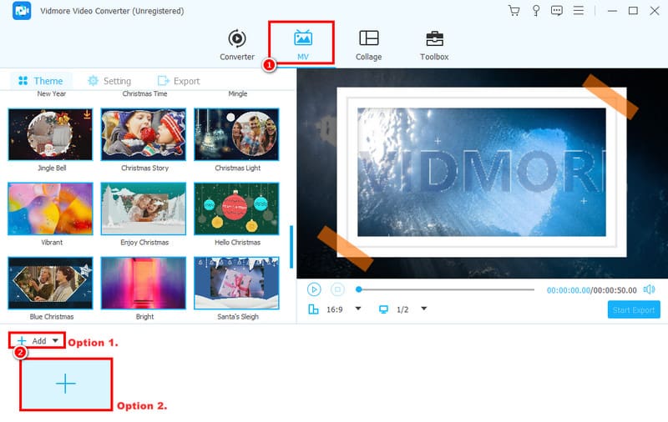This screenshot has height=422, width=668.
Task: Click the Add files button
Action: 32,341
